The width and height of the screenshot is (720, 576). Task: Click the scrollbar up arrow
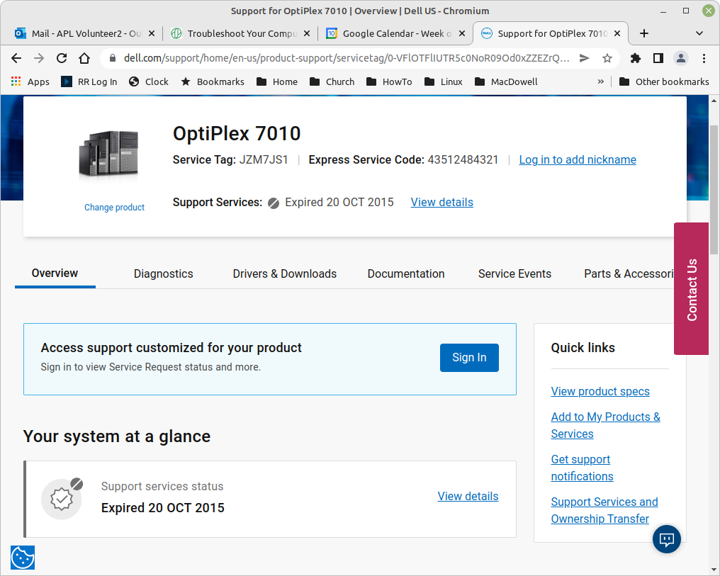click(x=714, y=101)
